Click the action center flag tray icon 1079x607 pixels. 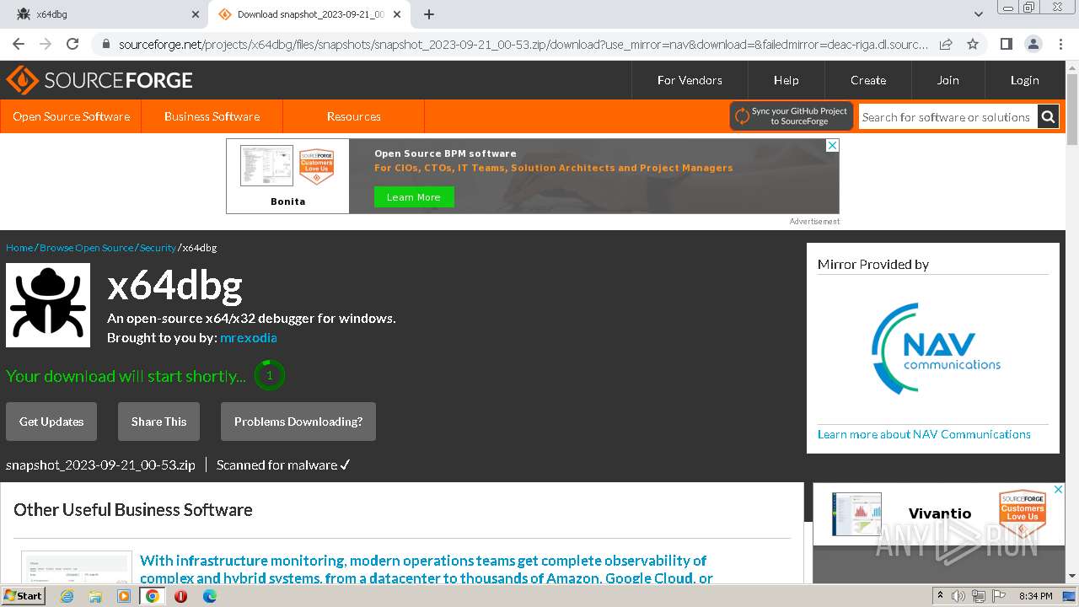click(998, 596)
